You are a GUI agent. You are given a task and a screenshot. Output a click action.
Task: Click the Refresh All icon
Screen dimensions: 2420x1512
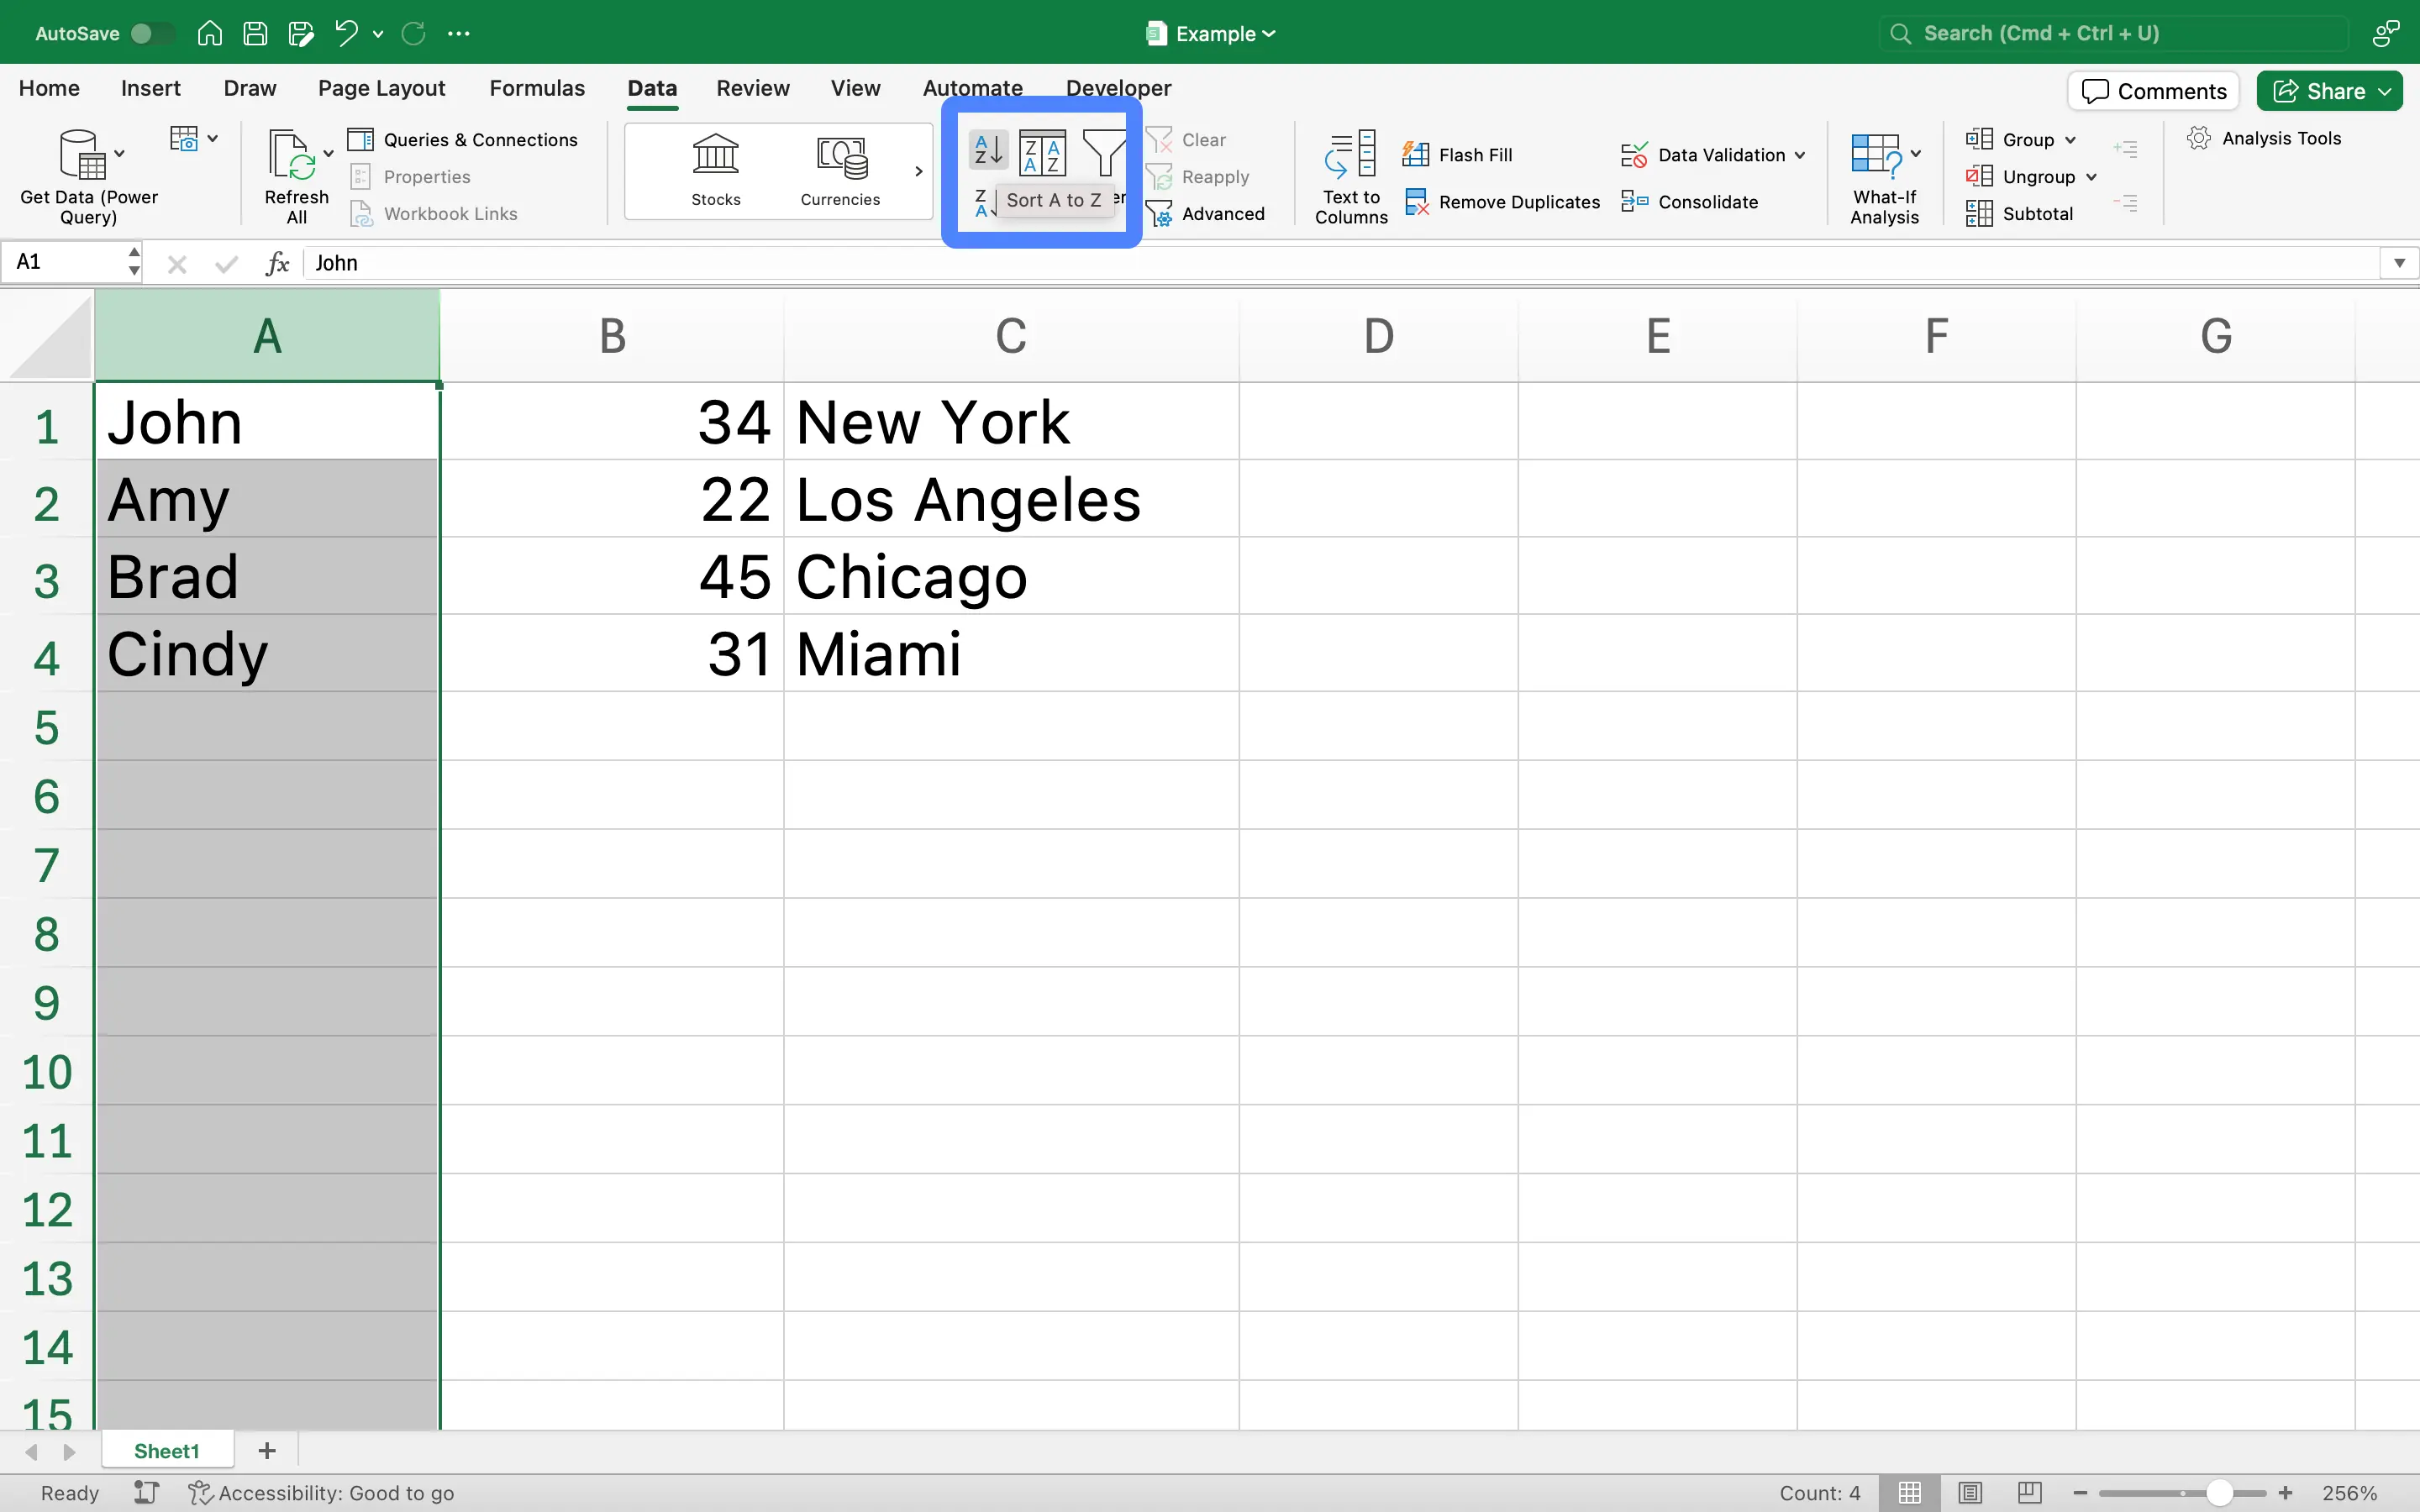(292, 155)
